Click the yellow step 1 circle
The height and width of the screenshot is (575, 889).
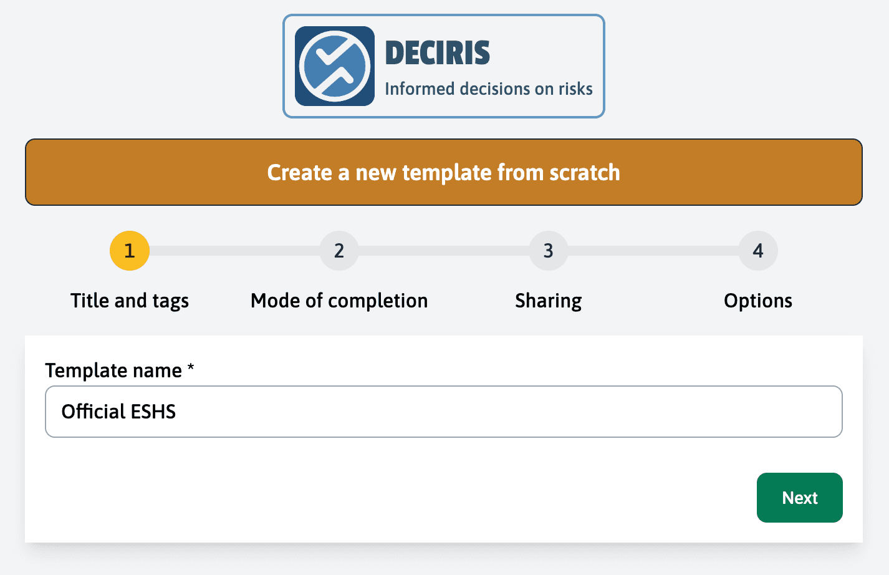click(129, 250)
